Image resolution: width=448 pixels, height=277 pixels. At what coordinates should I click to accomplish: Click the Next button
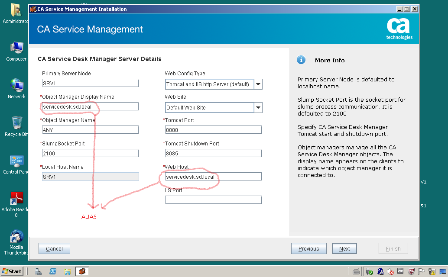coord(344,249)
